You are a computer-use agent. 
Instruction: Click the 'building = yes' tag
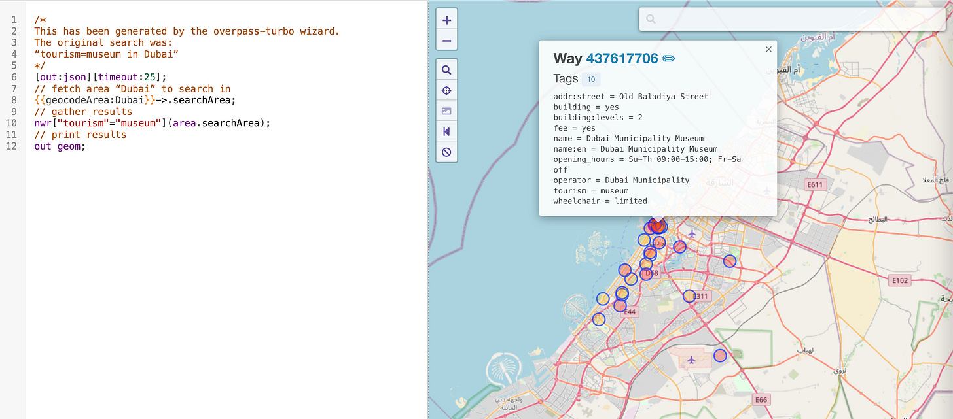[586, 107]
